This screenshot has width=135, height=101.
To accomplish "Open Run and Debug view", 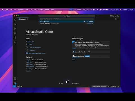I will [15, 33].
